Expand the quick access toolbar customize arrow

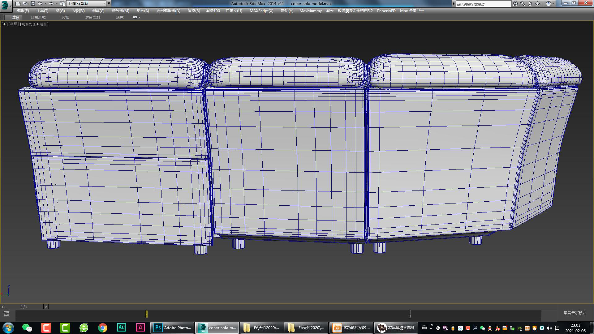(109, 4)
